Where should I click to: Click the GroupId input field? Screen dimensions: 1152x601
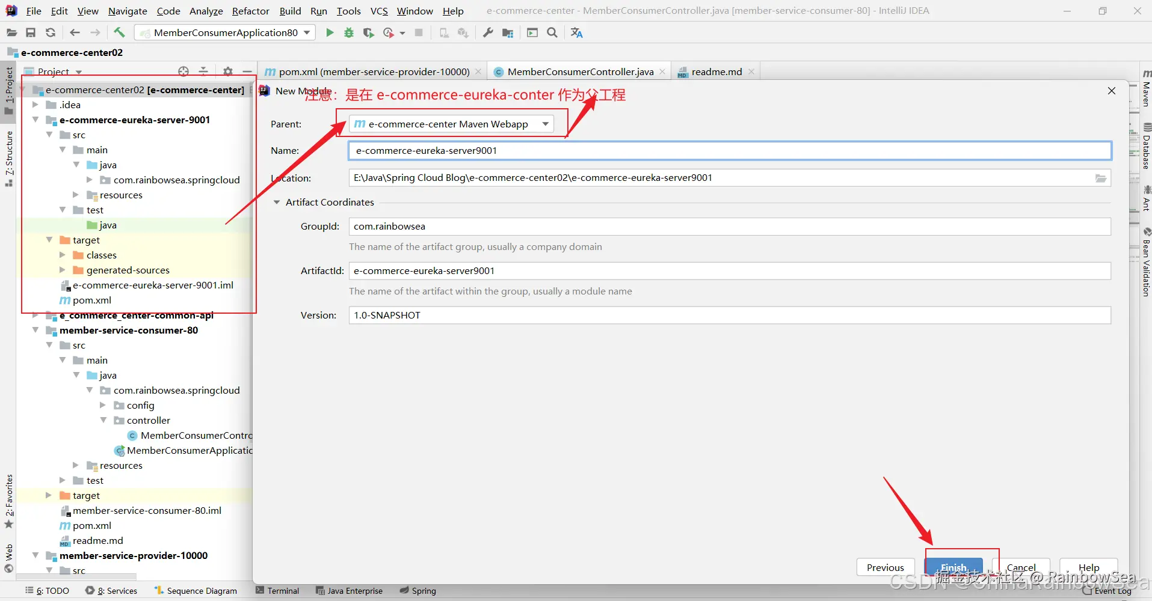pos(730,227)
